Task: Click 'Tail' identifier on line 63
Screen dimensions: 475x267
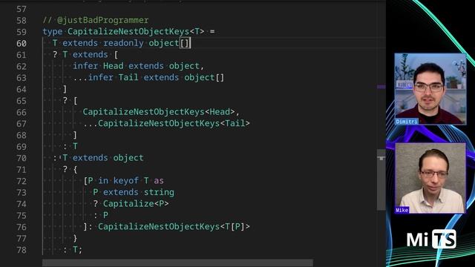Action: coord(128,77)
